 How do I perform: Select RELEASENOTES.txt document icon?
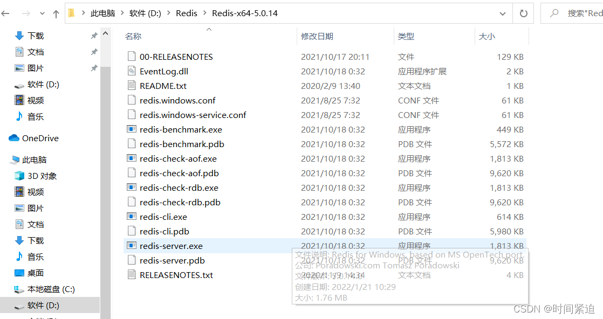pos(132,274)
